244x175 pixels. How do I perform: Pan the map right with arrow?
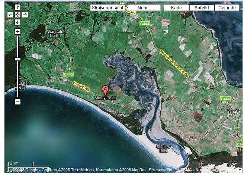click(x=25, y=15)
